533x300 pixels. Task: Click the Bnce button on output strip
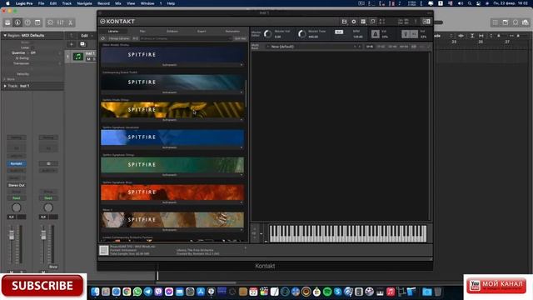click(53, 267)
